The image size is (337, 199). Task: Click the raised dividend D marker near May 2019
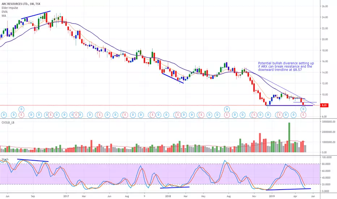coord(303,109)
